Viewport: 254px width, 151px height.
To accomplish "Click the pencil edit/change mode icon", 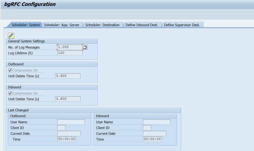I will 11,35.
